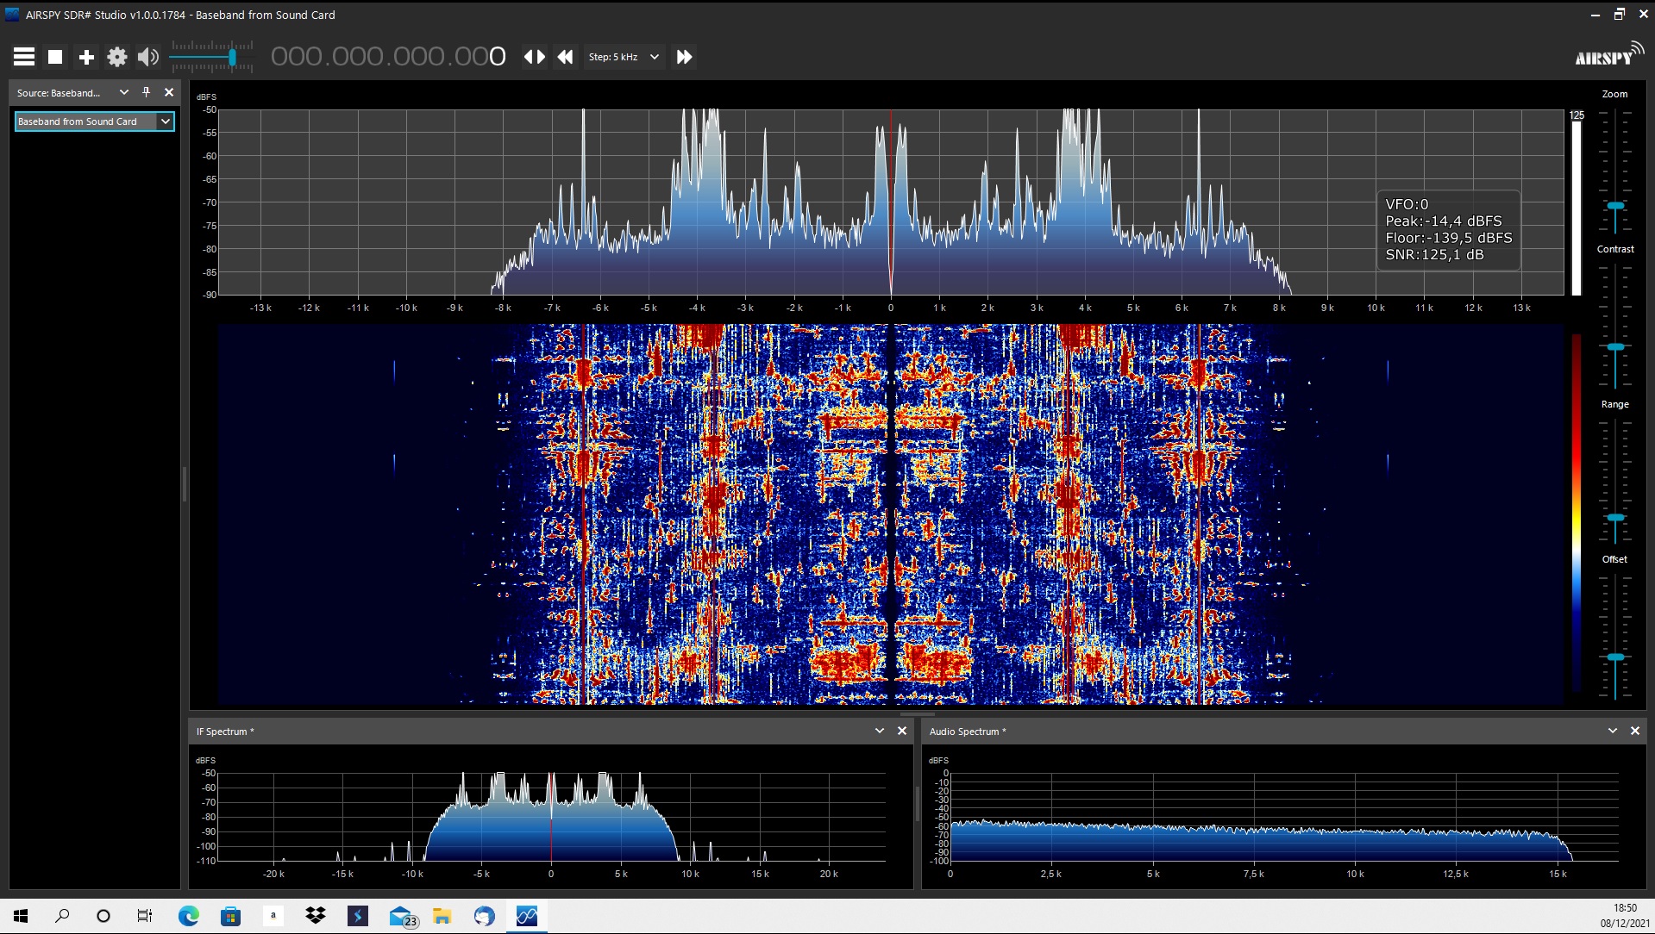Open Amazon app on taskbar
The width and height of the screenshot is (1655, 934).
[x=273, y=916]
